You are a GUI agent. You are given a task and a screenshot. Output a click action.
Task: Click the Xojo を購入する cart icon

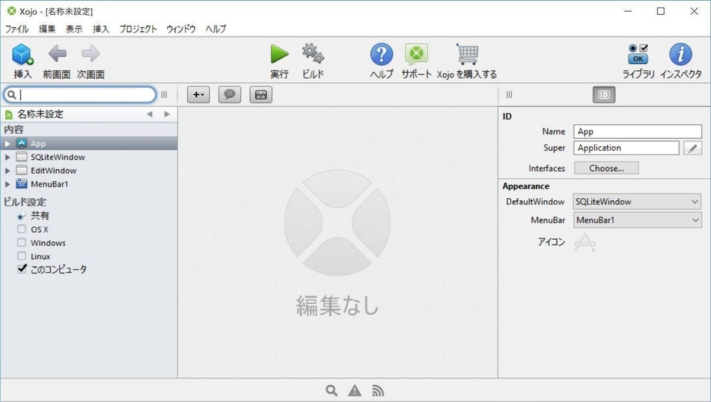(x=467, y=54)
